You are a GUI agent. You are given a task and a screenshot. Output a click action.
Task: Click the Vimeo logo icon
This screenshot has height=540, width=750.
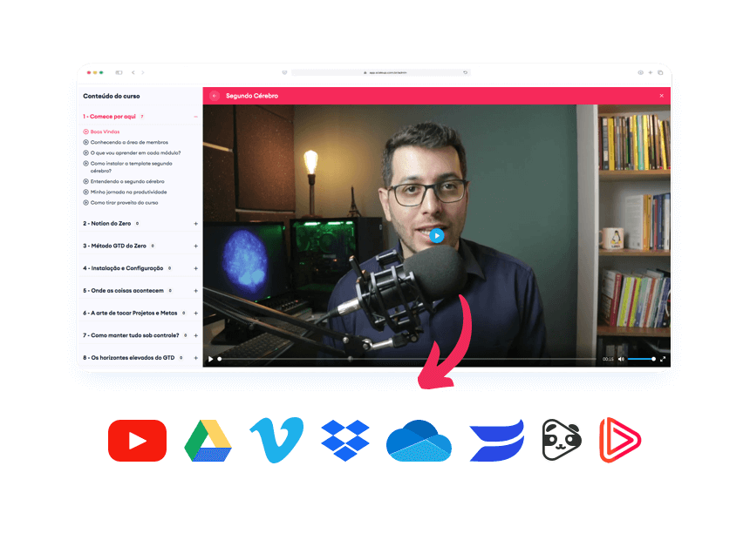[x=276, y=440]
